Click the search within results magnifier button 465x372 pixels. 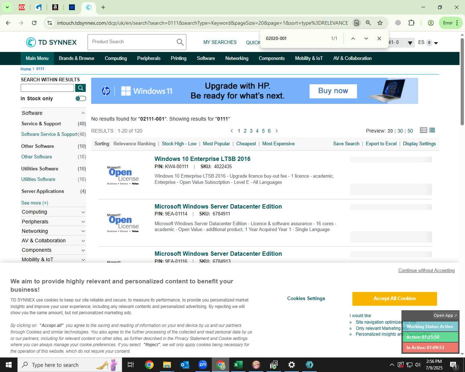[81, 88]
